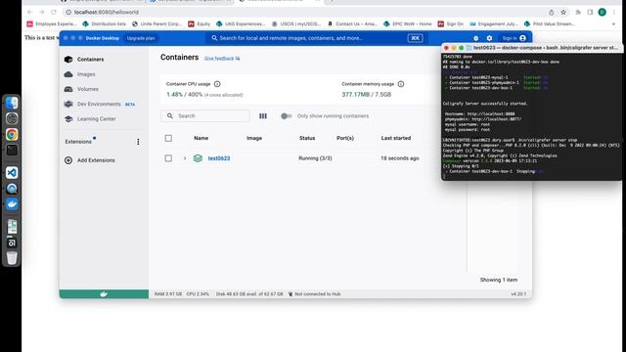Click the Sign in button in Docker Desktop
The height and width of the screenshot is (352, 626).
tap(514, 38)
